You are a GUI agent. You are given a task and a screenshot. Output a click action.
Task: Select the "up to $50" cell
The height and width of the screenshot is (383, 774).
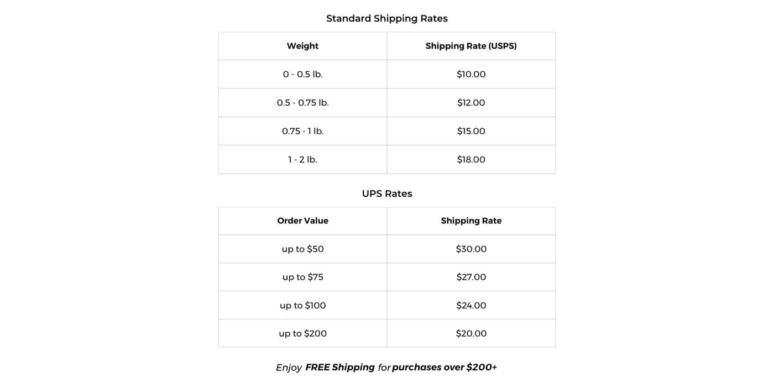[302, 249]
